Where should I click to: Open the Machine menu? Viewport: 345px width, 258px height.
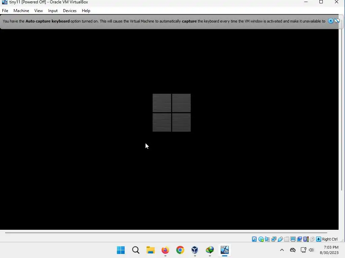coord(21,11)
